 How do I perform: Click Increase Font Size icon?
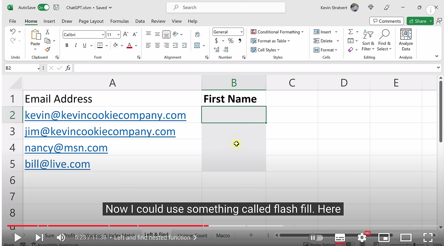[x=126, y=34]
